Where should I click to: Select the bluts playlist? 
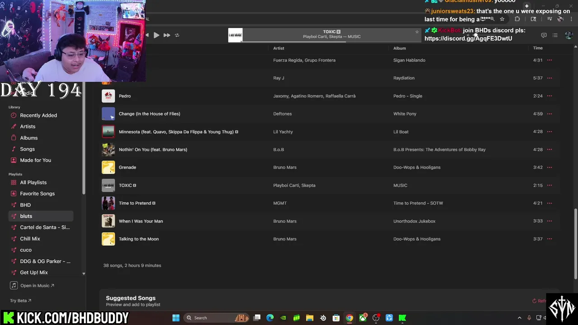coord(41,216)
